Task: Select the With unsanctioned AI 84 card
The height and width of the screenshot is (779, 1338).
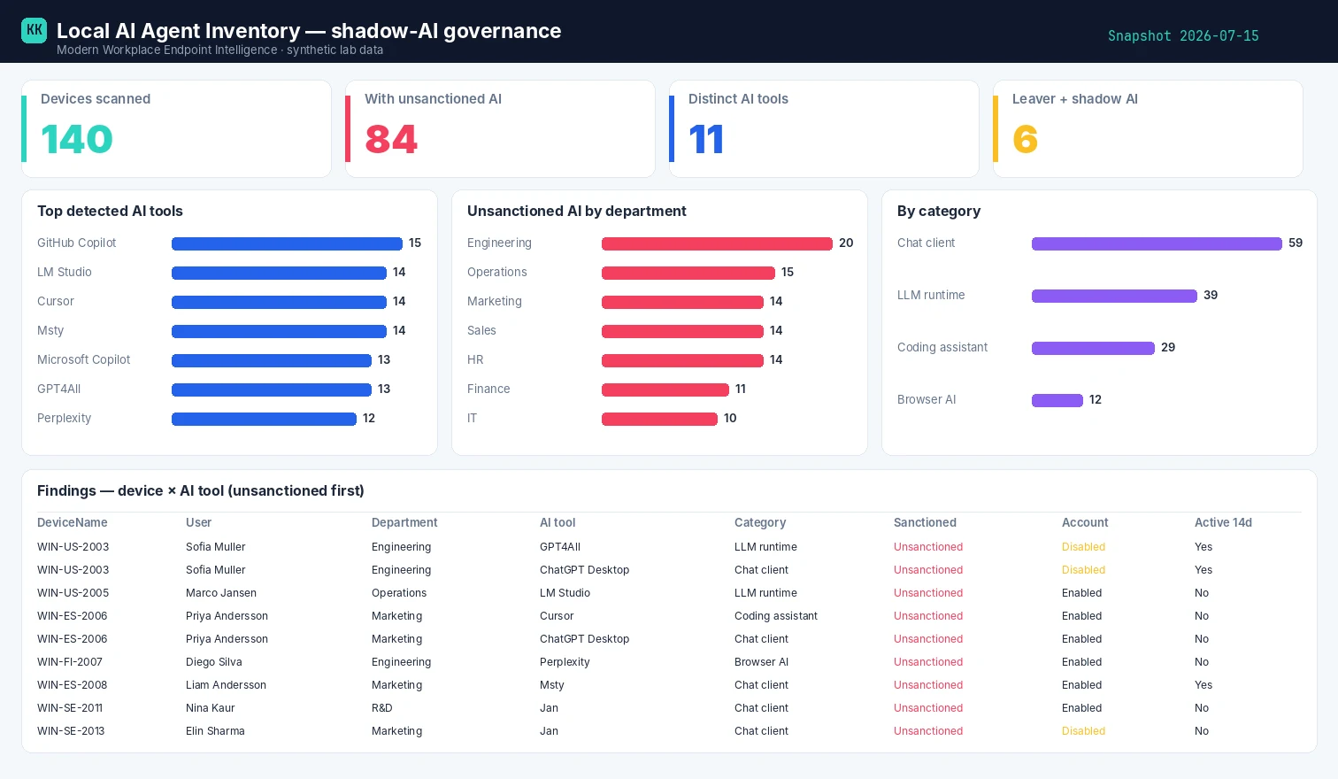Action: [x=500, y=129]
